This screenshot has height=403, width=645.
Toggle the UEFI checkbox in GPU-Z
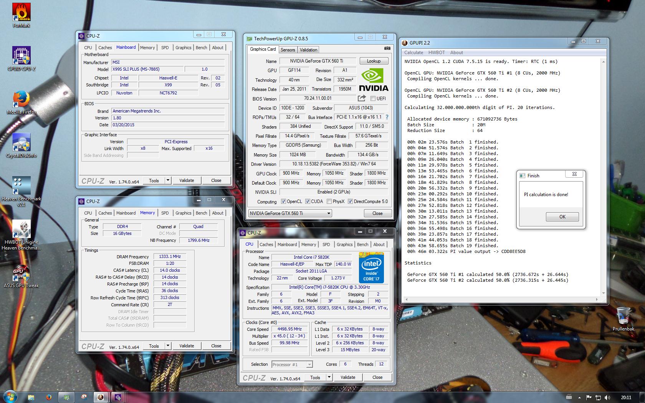[x=373, y=99]
